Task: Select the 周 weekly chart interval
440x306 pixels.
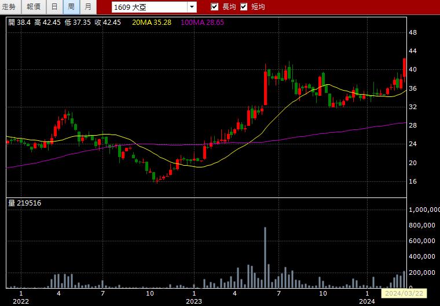Action: 71,7
